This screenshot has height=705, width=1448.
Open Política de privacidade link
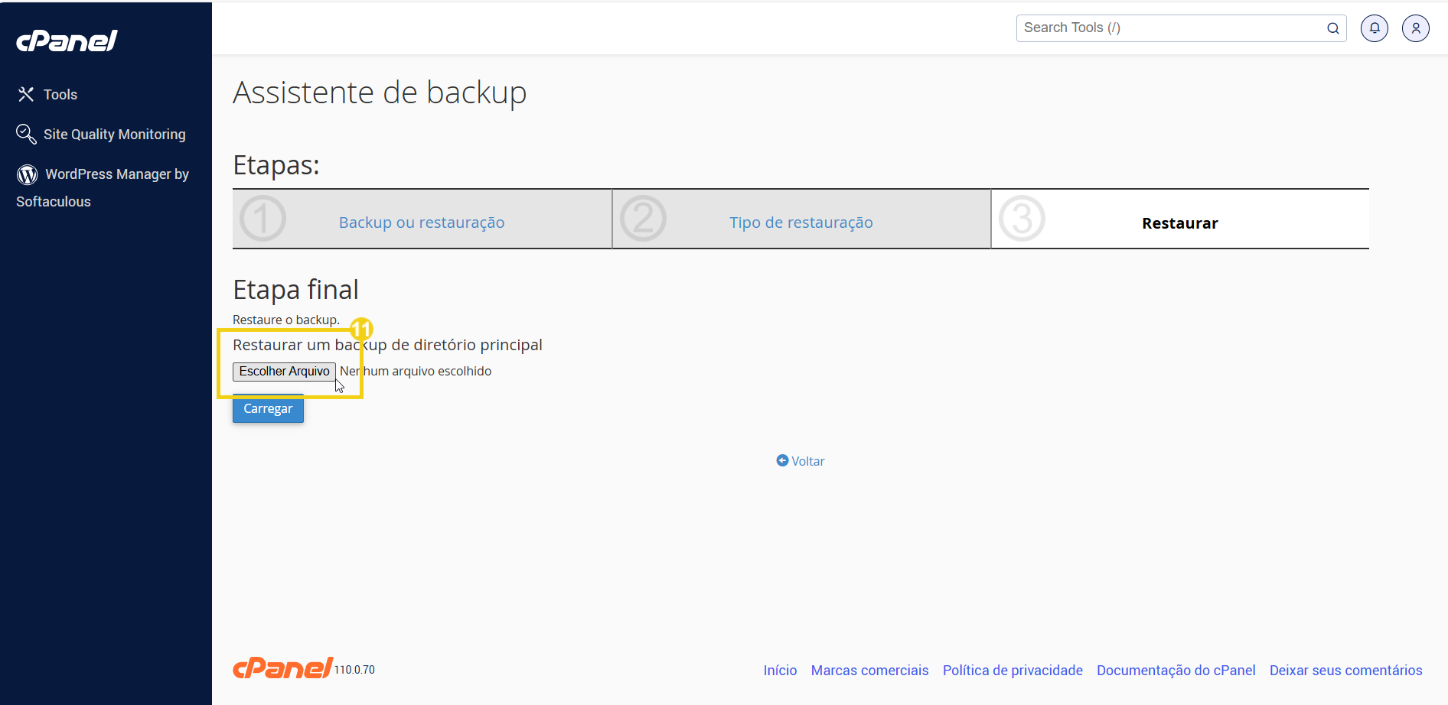click(1013, 671)
